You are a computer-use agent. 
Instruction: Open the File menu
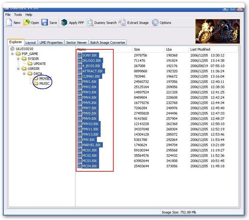click(8, 15)
